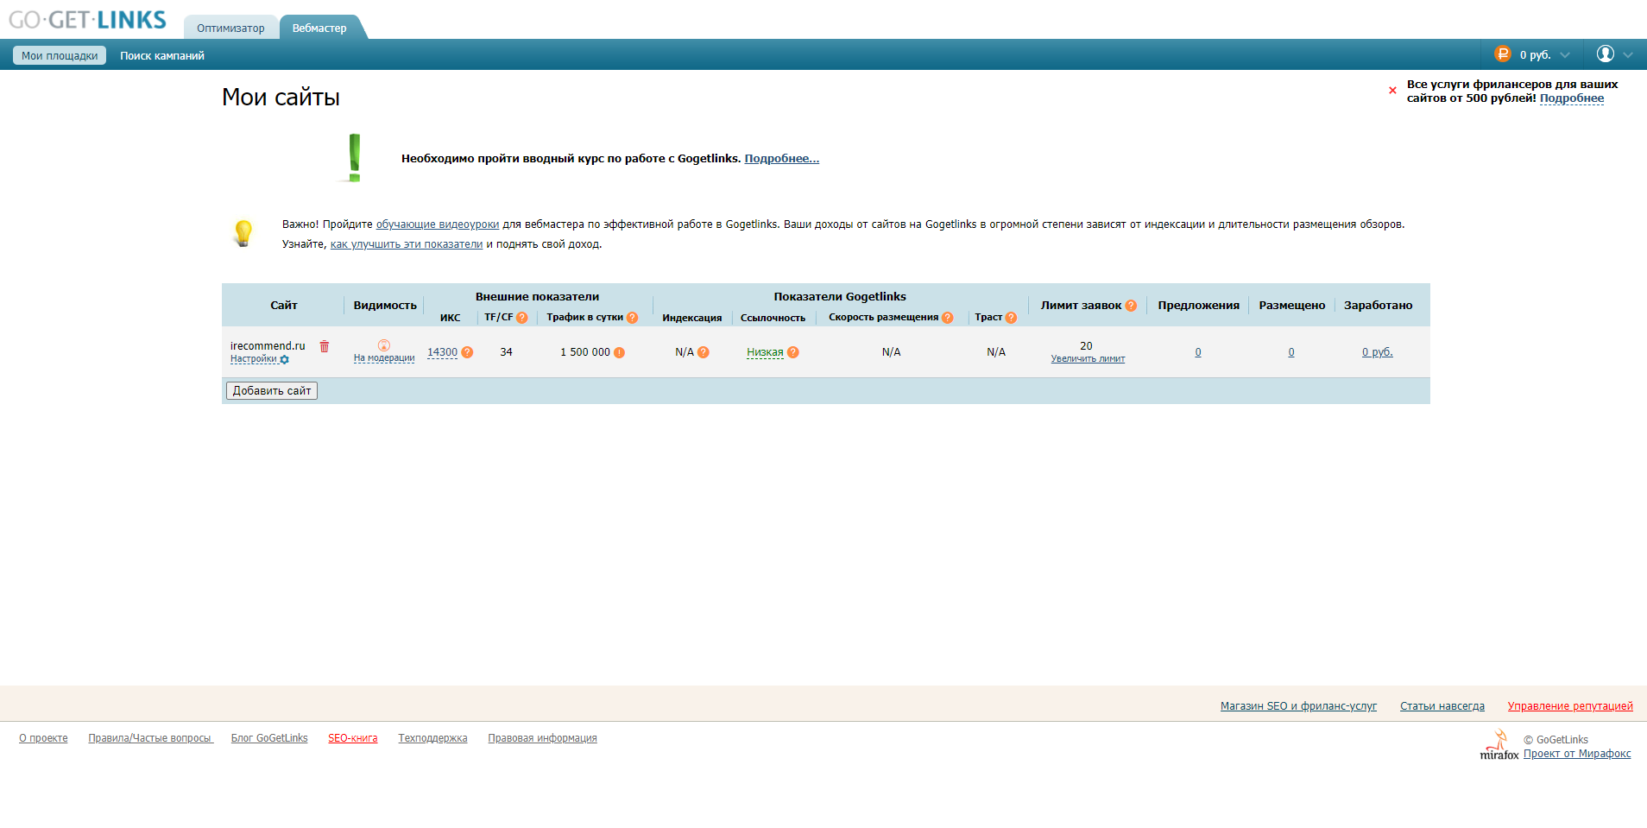Click the TF/CF value 34
This screenshot has height=828, width=1647.
pyautogui.click(x=507, y=352)
